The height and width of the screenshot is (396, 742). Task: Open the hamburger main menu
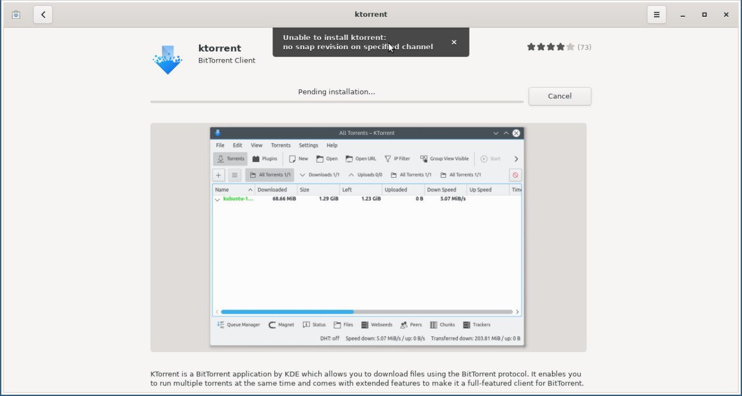tap(656, 14)
